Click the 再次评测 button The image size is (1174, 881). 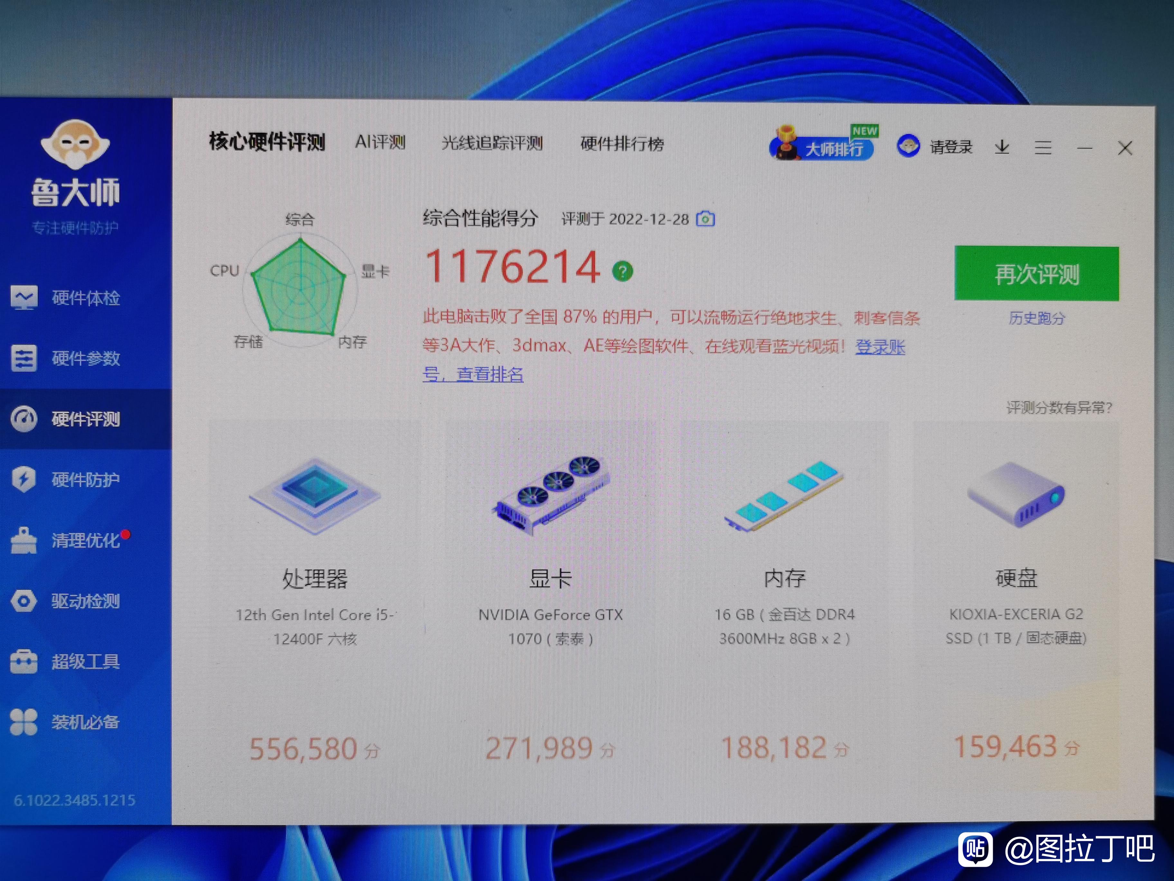1037,274
